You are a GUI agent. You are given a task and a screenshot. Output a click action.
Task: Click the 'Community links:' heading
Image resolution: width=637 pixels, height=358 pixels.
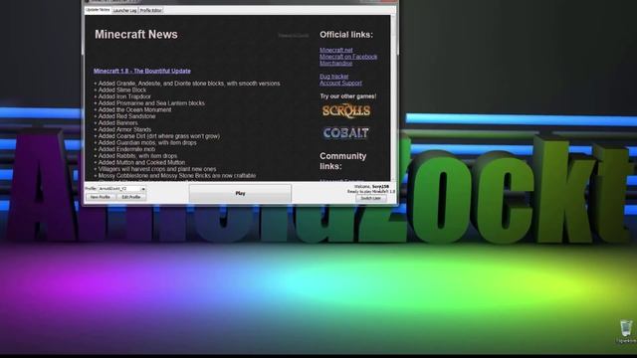click(342, 161)
